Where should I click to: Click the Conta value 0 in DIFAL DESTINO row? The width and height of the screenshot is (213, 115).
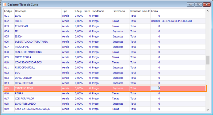(x=159, y=83)
